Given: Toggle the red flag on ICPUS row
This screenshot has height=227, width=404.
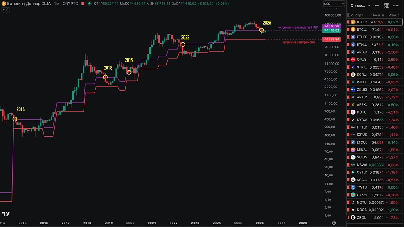Looking at the screenshot, I should (x=348, y=135).
